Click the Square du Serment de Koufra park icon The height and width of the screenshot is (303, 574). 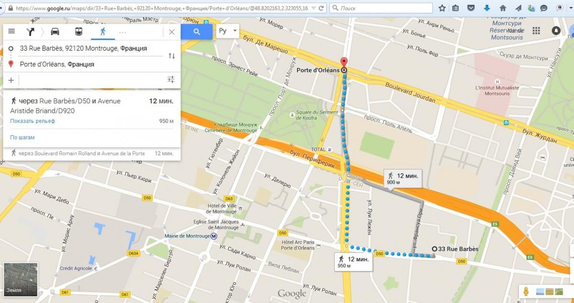[292, 115]
